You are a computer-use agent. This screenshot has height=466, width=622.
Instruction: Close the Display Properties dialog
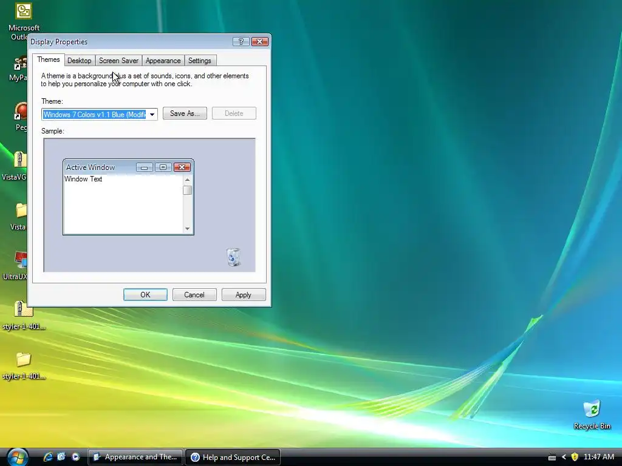pyautogui.click(x=260, y=42)
